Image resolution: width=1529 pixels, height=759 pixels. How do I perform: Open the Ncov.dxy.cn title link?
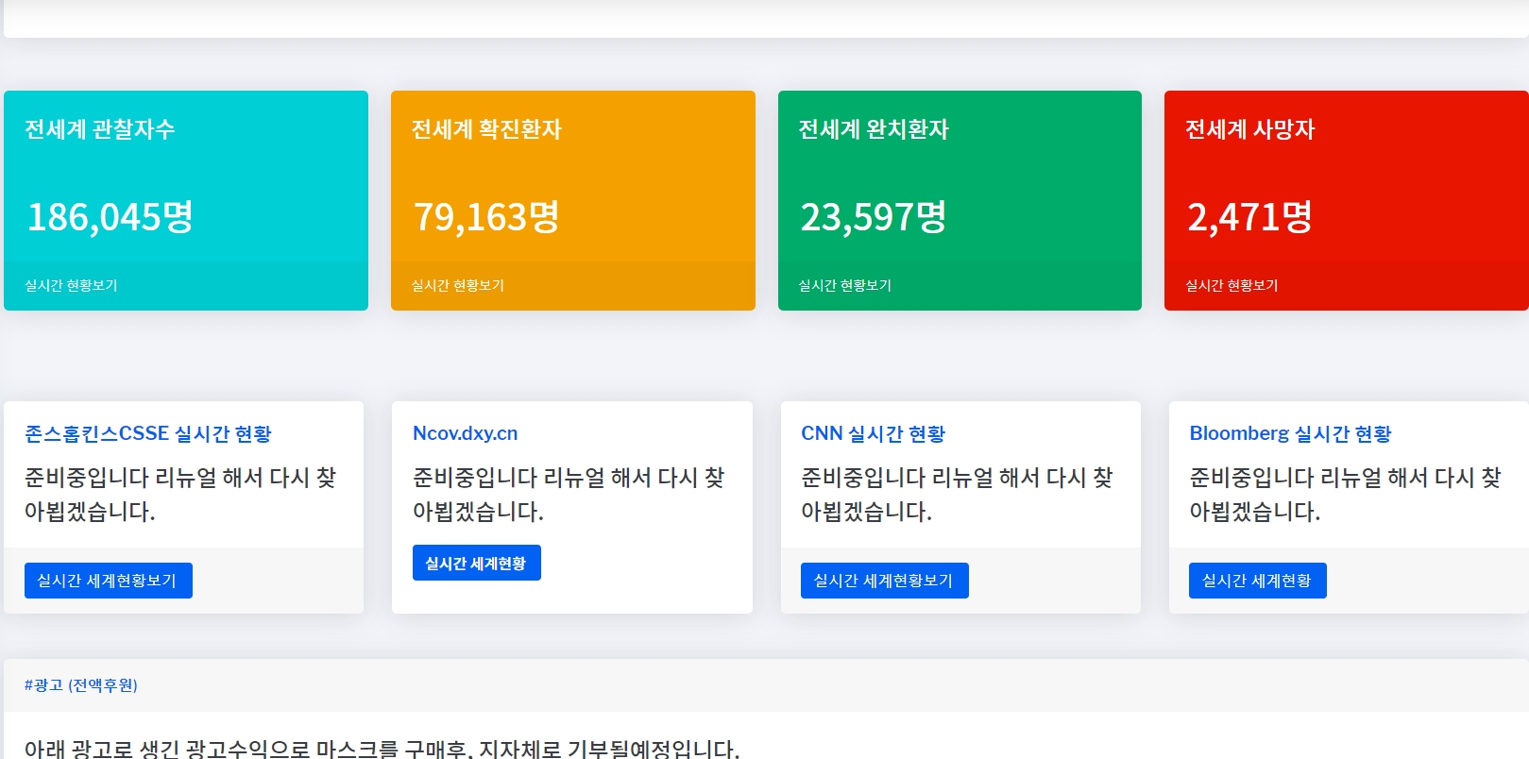(x=466, y=433)
